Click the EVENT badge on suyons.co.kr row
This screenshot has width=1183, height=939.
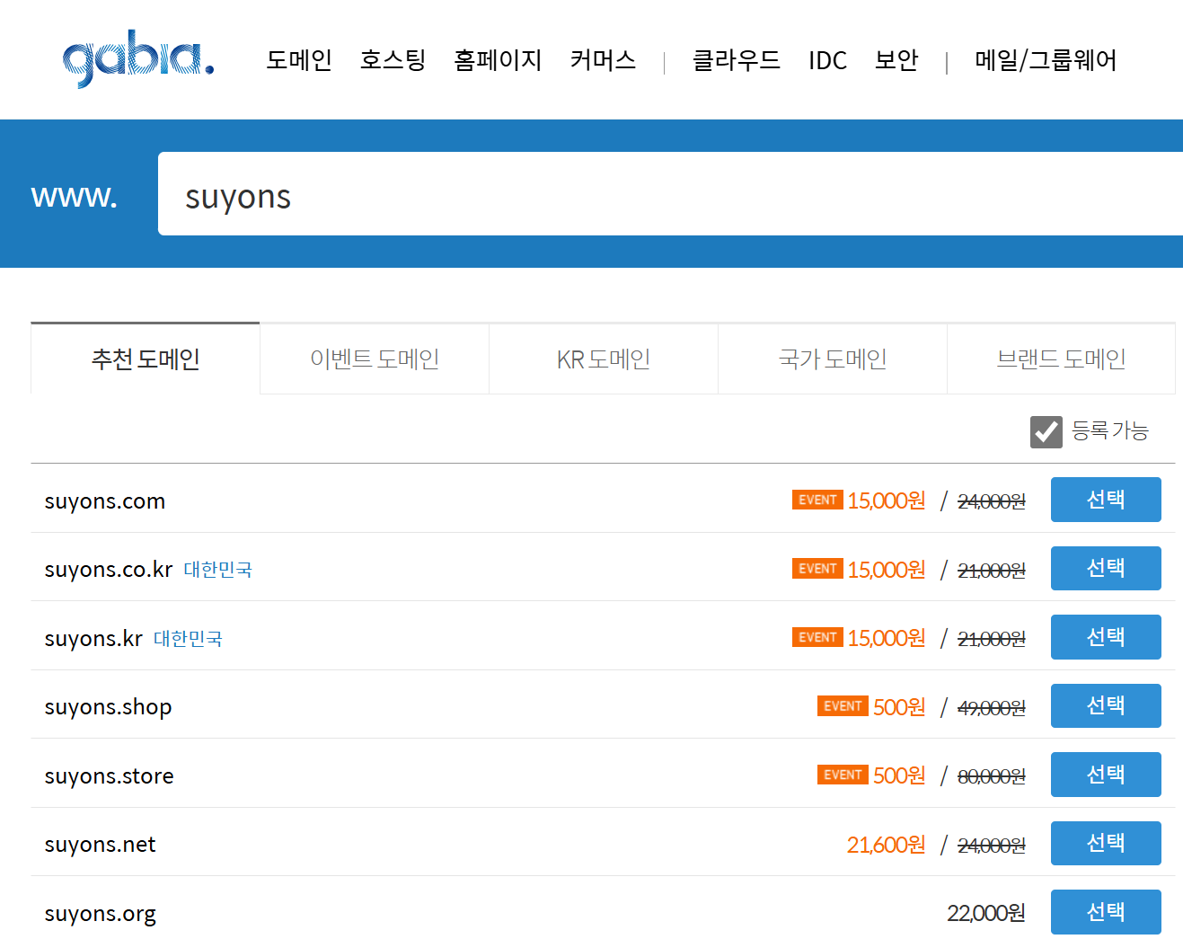tap(817, 569)
